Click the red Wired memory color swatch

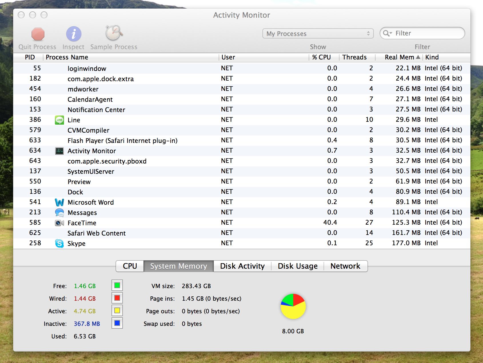click(117, 298)
